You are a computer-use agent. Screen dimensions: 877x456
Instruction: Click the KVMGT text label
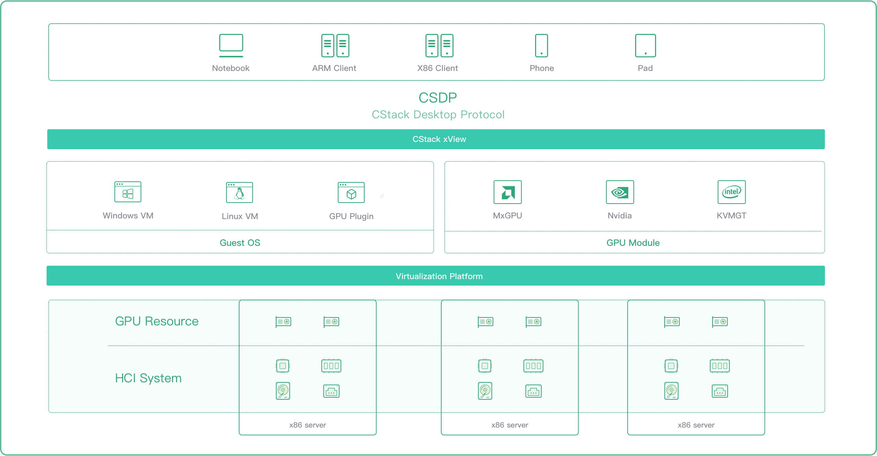(731, 216)
